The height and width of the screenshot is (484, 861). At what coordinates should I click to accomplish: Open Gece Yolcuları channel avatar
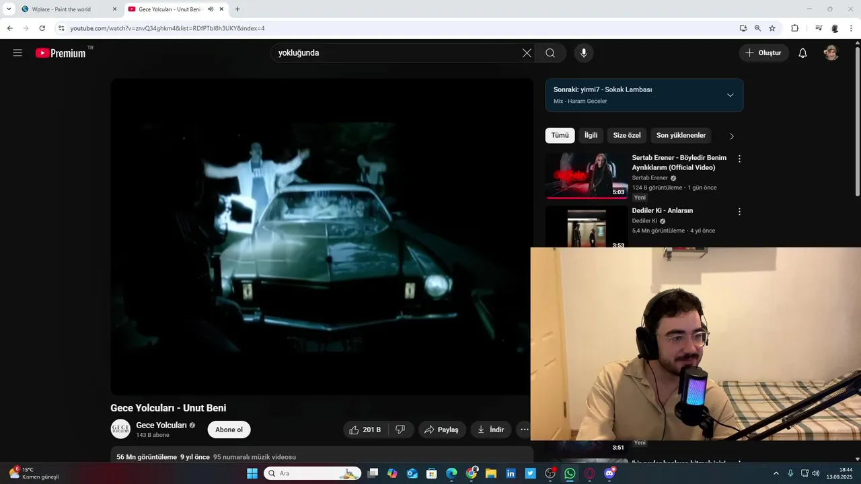point(120,429)
